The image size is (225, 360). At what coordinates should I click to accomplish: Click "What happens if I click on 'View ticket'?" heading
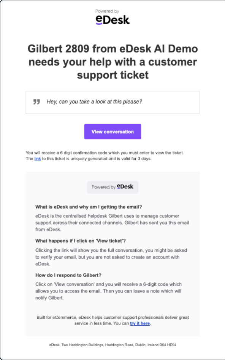click(81, 241)
